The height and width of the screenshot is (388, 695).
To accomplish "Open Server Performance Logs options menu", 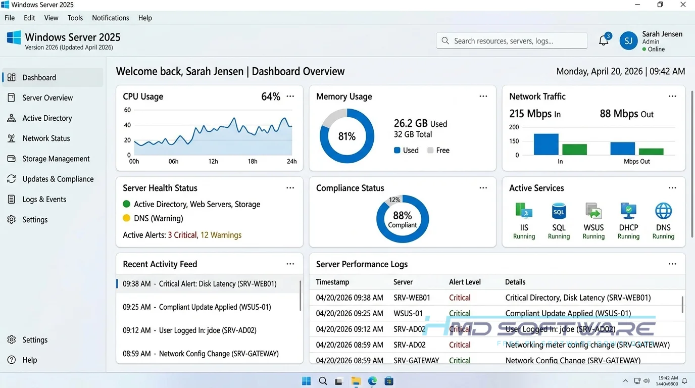I will click(x=672, y=264).
